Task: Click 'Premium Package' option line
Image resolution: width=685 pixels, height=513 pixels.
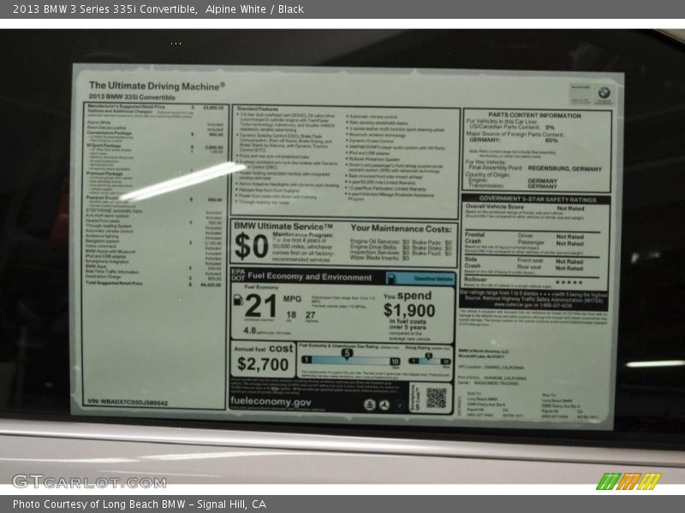Action: 104,174
